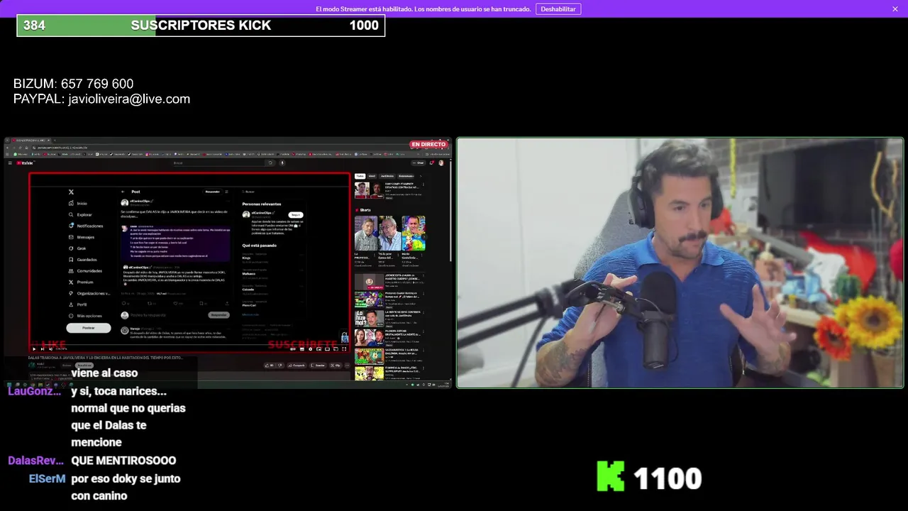This screenshot has height=511, width=908.
Task: Like the YouTube video
Action: [269, 366]
